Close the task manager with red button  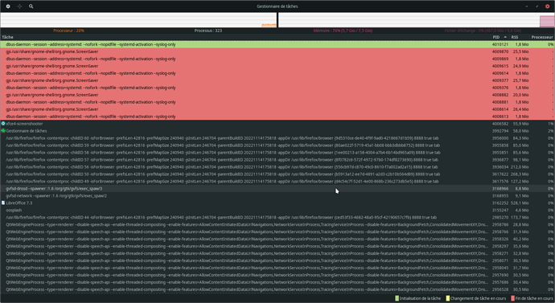[x=548, y=6]
